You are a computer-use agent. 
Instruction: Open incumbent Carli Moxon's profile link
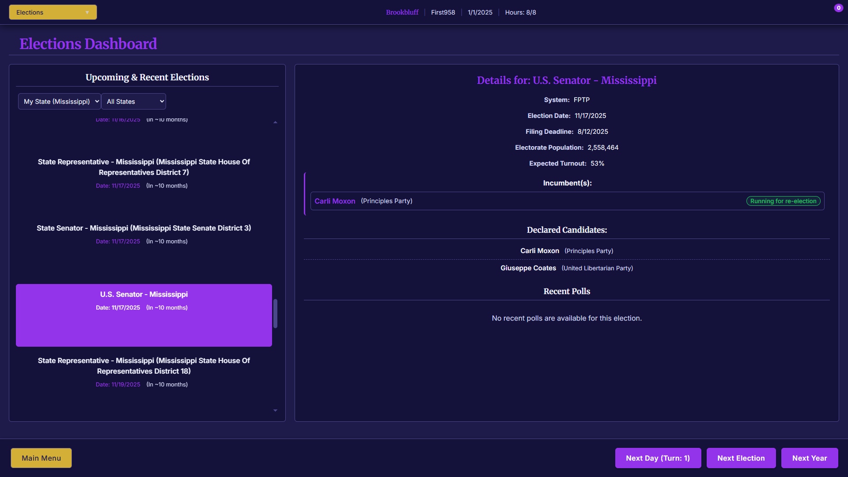click(335, 201)
